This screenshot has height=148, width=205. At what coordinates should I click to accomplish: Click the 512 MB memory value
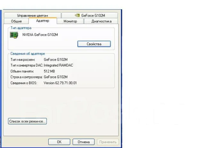(x=49, y=71)
